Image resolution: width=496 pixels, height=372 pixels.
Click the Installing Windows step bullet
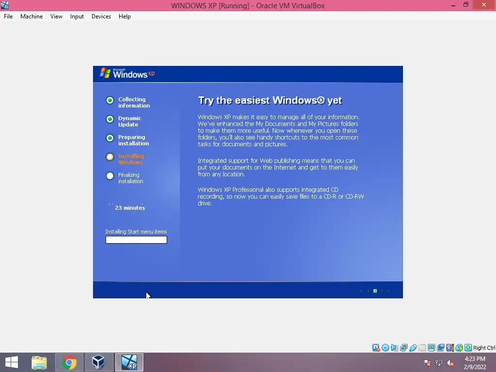point(110,157)
